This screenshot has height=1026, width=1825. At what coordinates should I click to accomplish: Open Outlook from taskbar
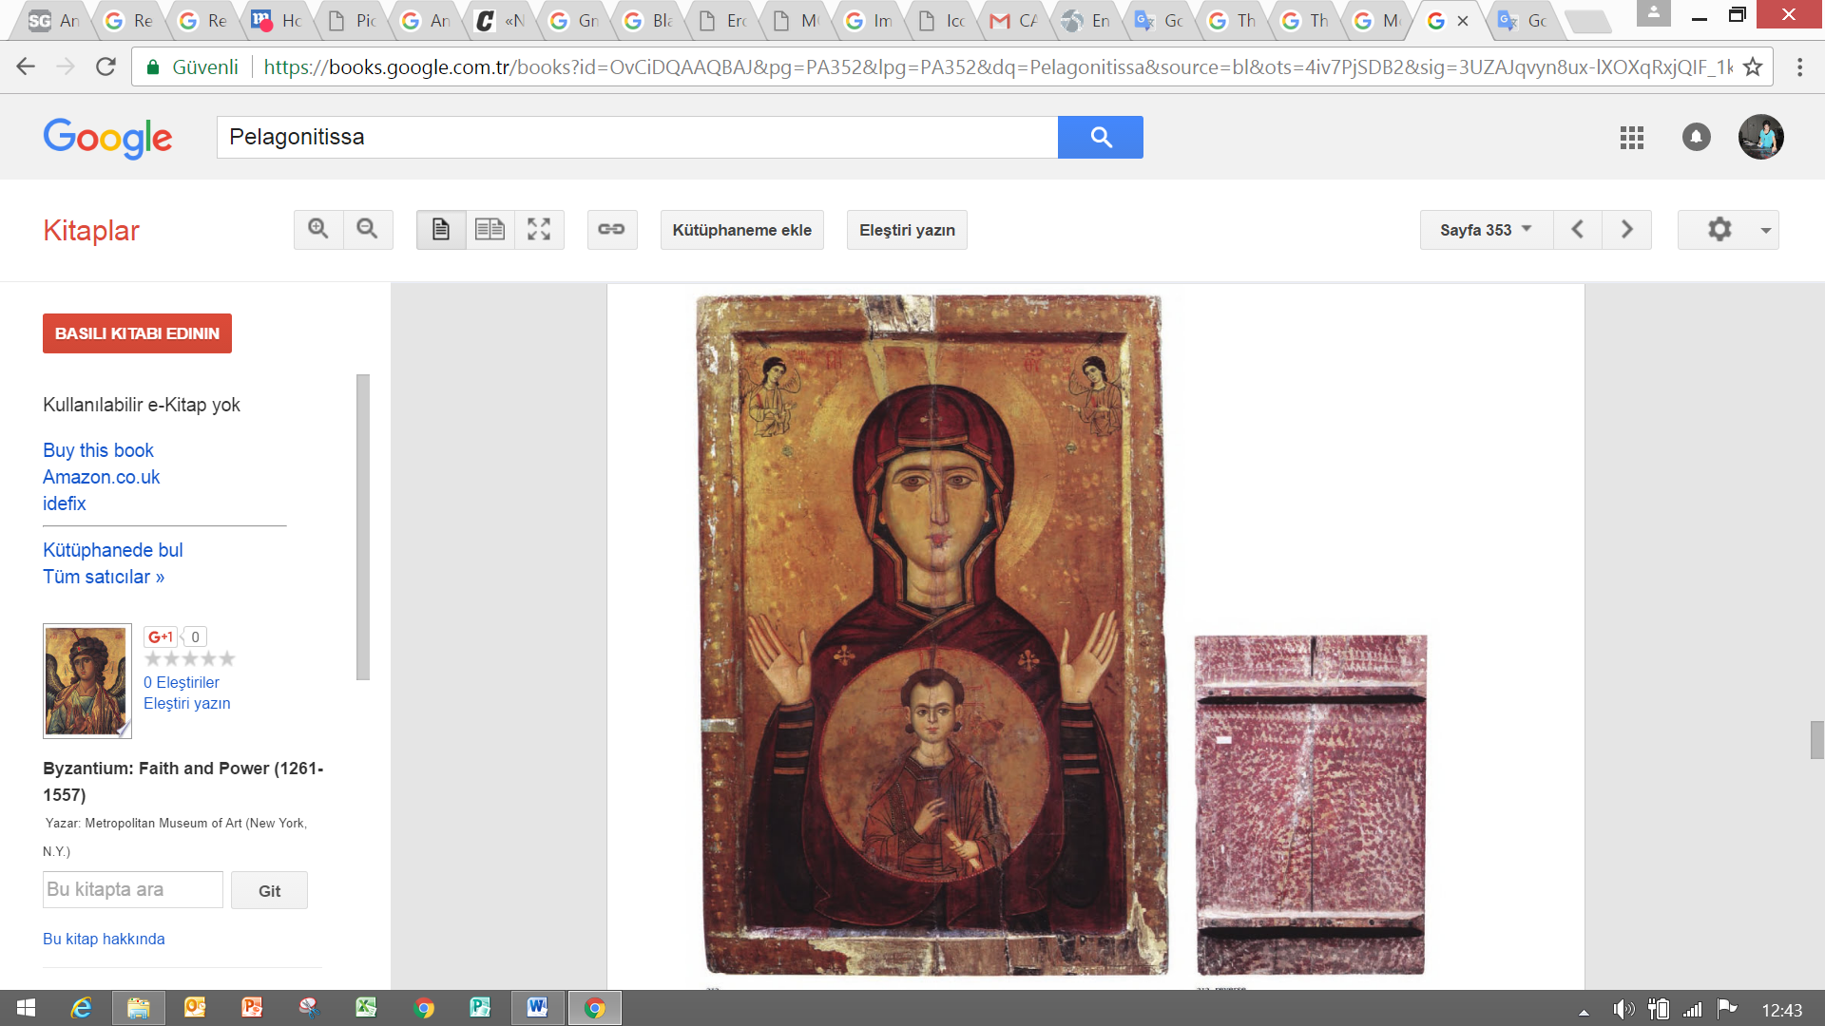point(195,1008)
